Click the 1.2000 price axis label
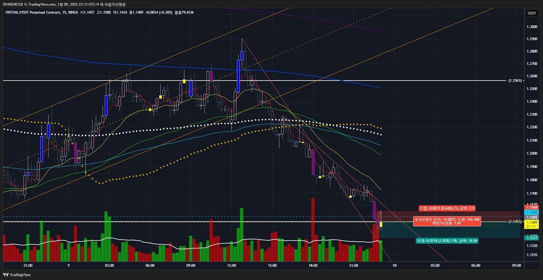 (x=532, y=153)
